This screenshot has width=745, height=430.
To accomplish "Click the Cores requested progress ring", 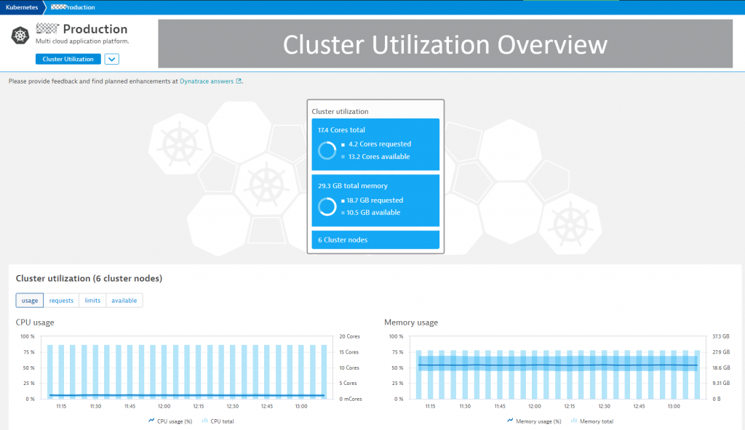I will point(327,150).
